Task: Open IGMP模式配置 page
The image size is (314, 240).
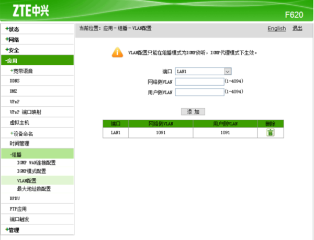Action: point(31,171)
